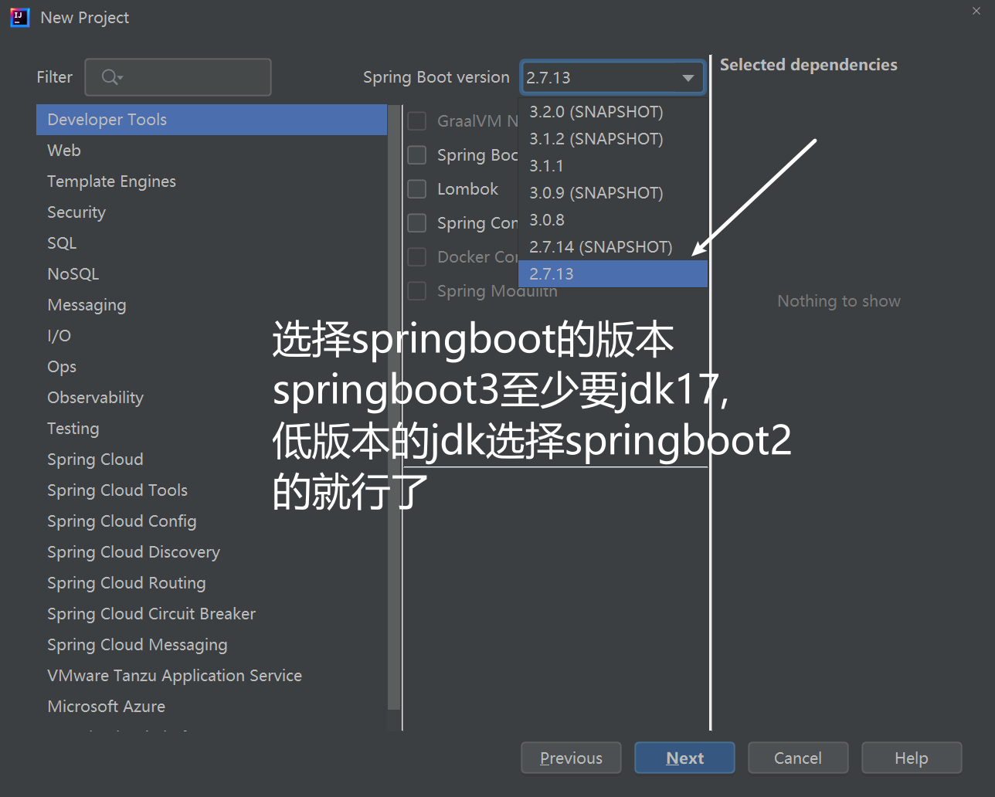
Task: Enable the Docker Compose Support checkbox
Action: point(417,257)
